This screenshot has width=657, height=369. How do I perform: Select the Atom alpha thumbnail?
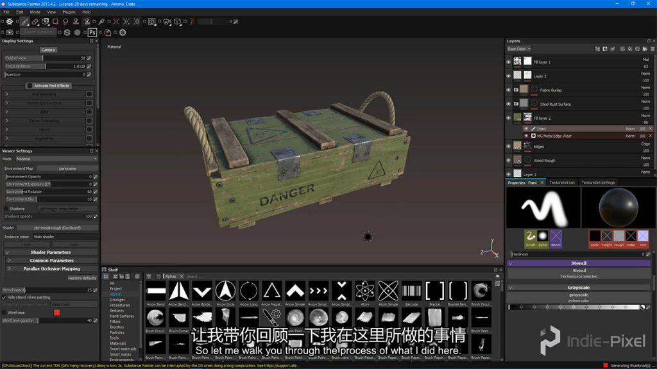pyautogui.click(x=365, y=290)
